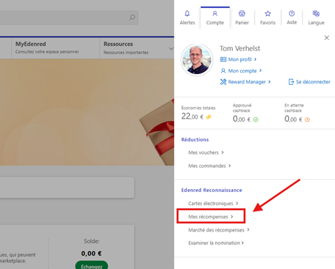Click the green check approved cashback icon
335x269 pixels.
pyautogui.click(x=256, y=119)
